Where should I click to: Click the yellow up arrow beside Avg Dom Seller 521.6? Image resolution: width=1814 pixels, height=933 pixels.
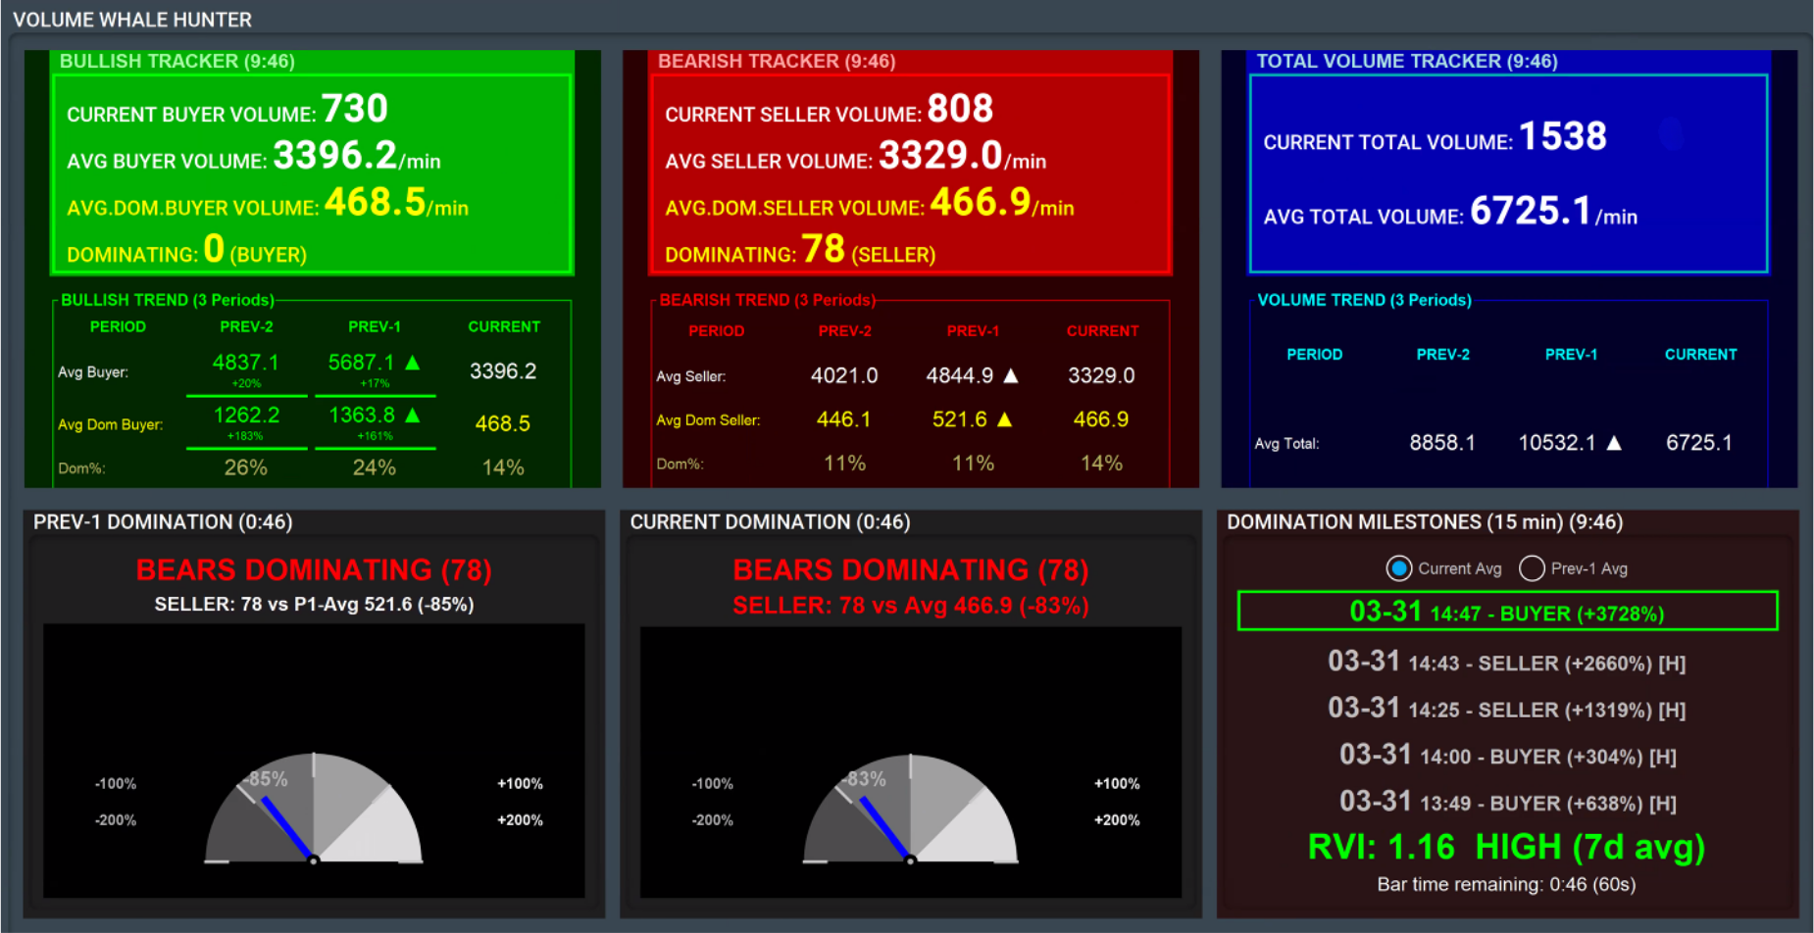pyautogui.click(x=1004, y=419)
